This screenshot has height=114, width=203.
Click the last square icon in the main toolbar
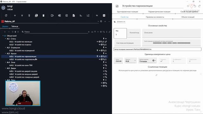pos(104,16)
